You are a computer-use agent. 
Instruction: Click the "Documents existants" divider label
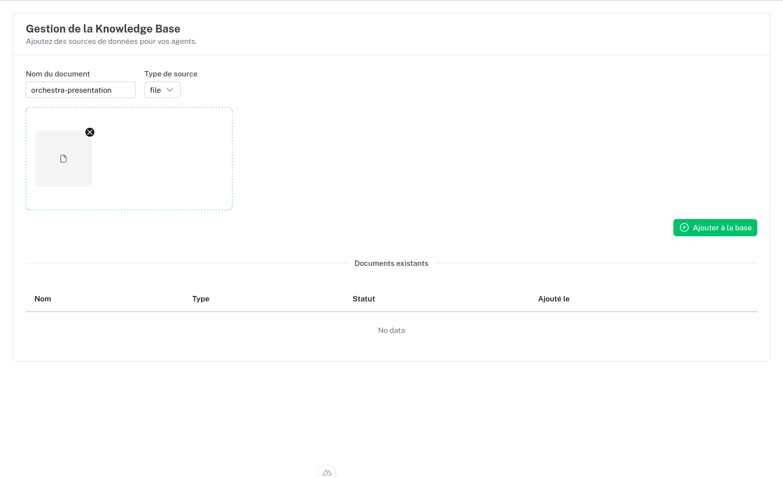coord(391,263)
